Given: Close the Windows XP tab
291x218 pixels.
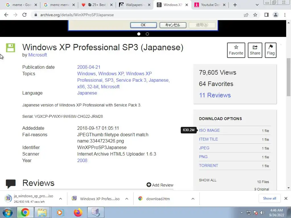Looking at the screenshot, I should coord(187,5).
